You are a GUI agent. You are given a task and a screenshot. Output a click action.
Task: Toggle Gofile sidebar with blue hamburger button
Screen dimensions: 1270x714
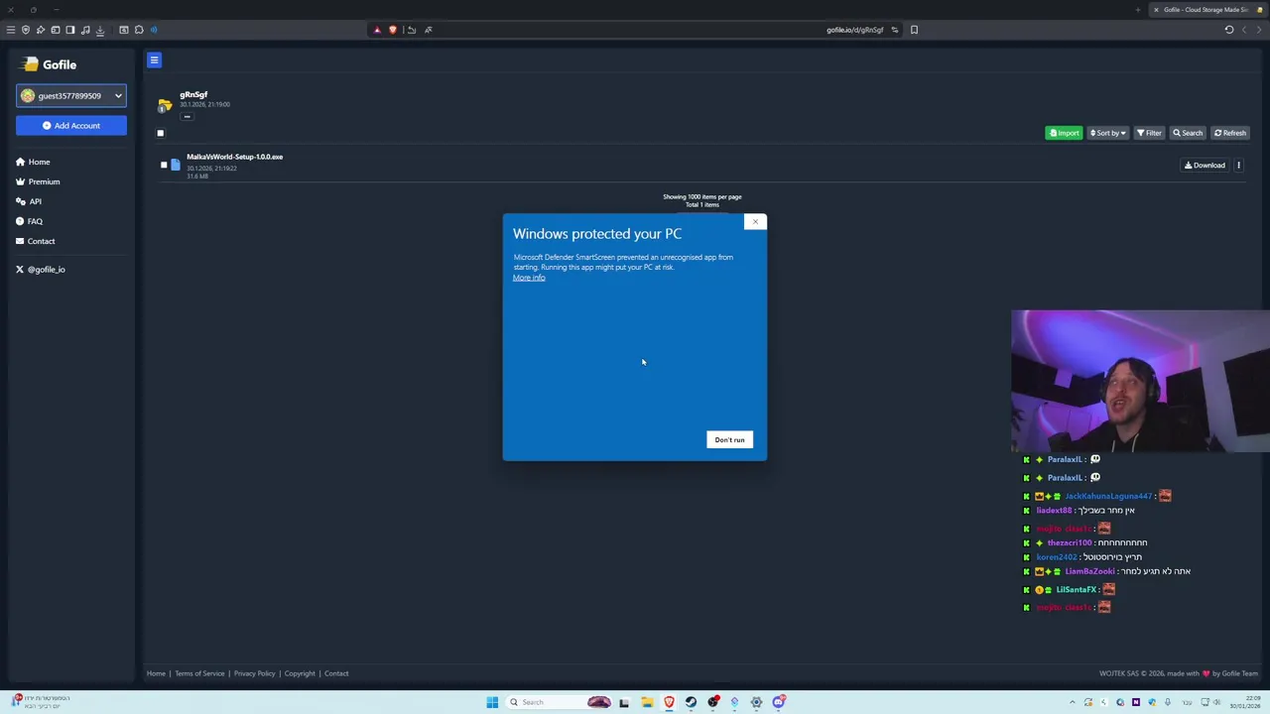tap(154, 60)
